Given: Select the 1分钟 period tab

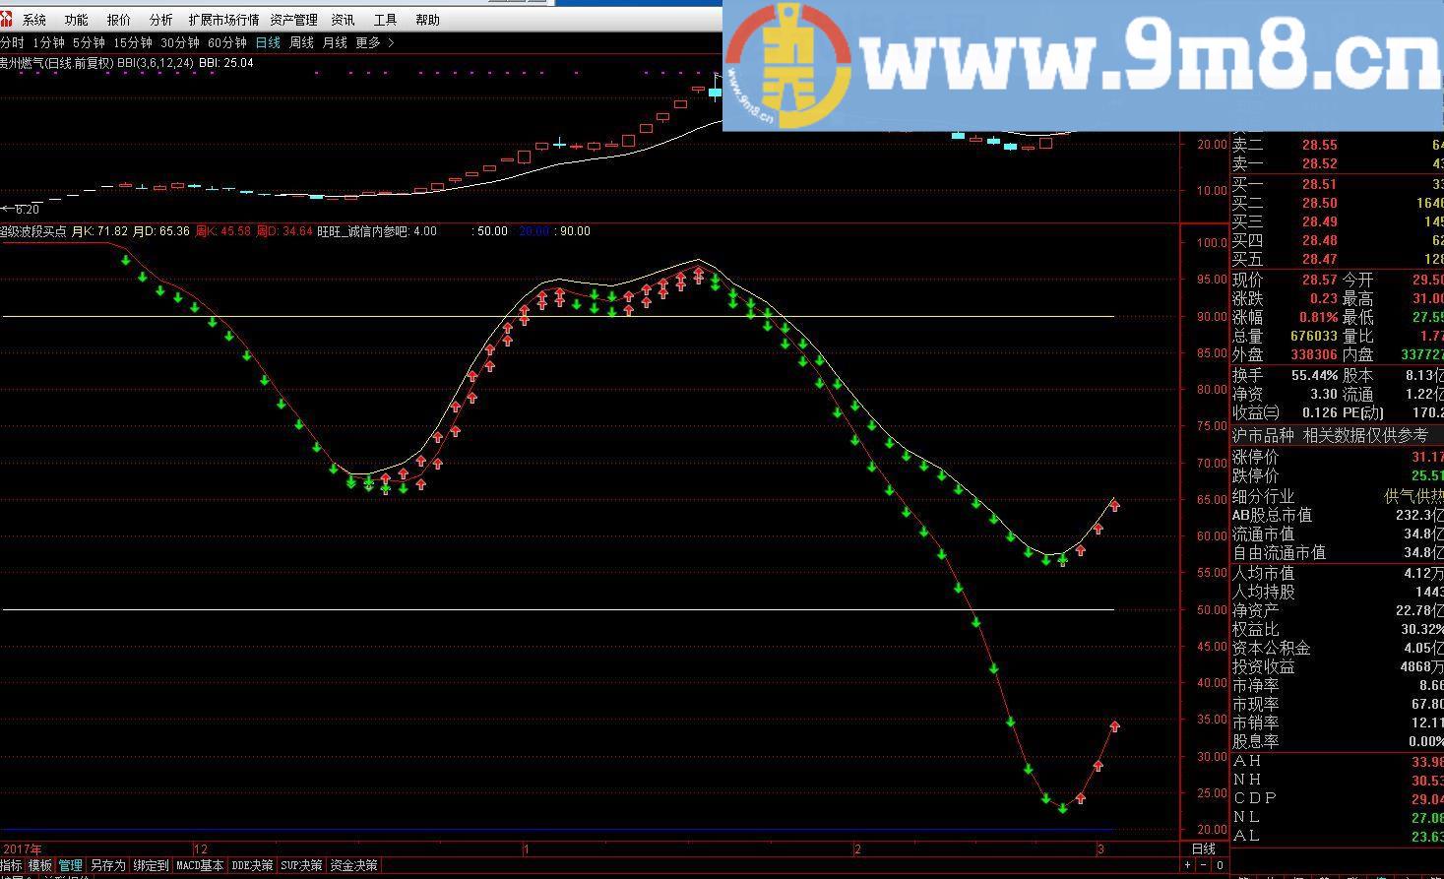Looking at the screenshot, I should pyautogui.click(x=48, y=42).
